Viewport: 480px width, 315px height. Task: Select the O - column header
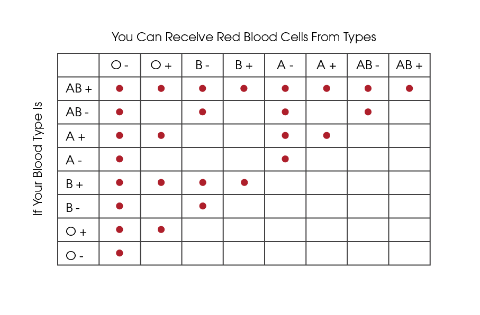120,65
